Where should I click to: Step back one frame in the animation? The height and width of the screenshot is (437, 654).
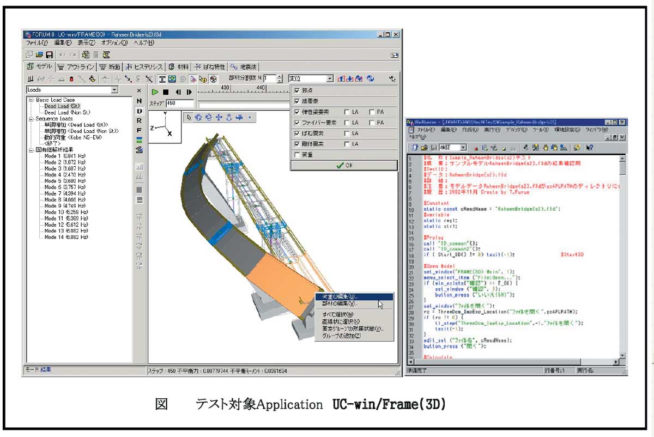[178, 92]
